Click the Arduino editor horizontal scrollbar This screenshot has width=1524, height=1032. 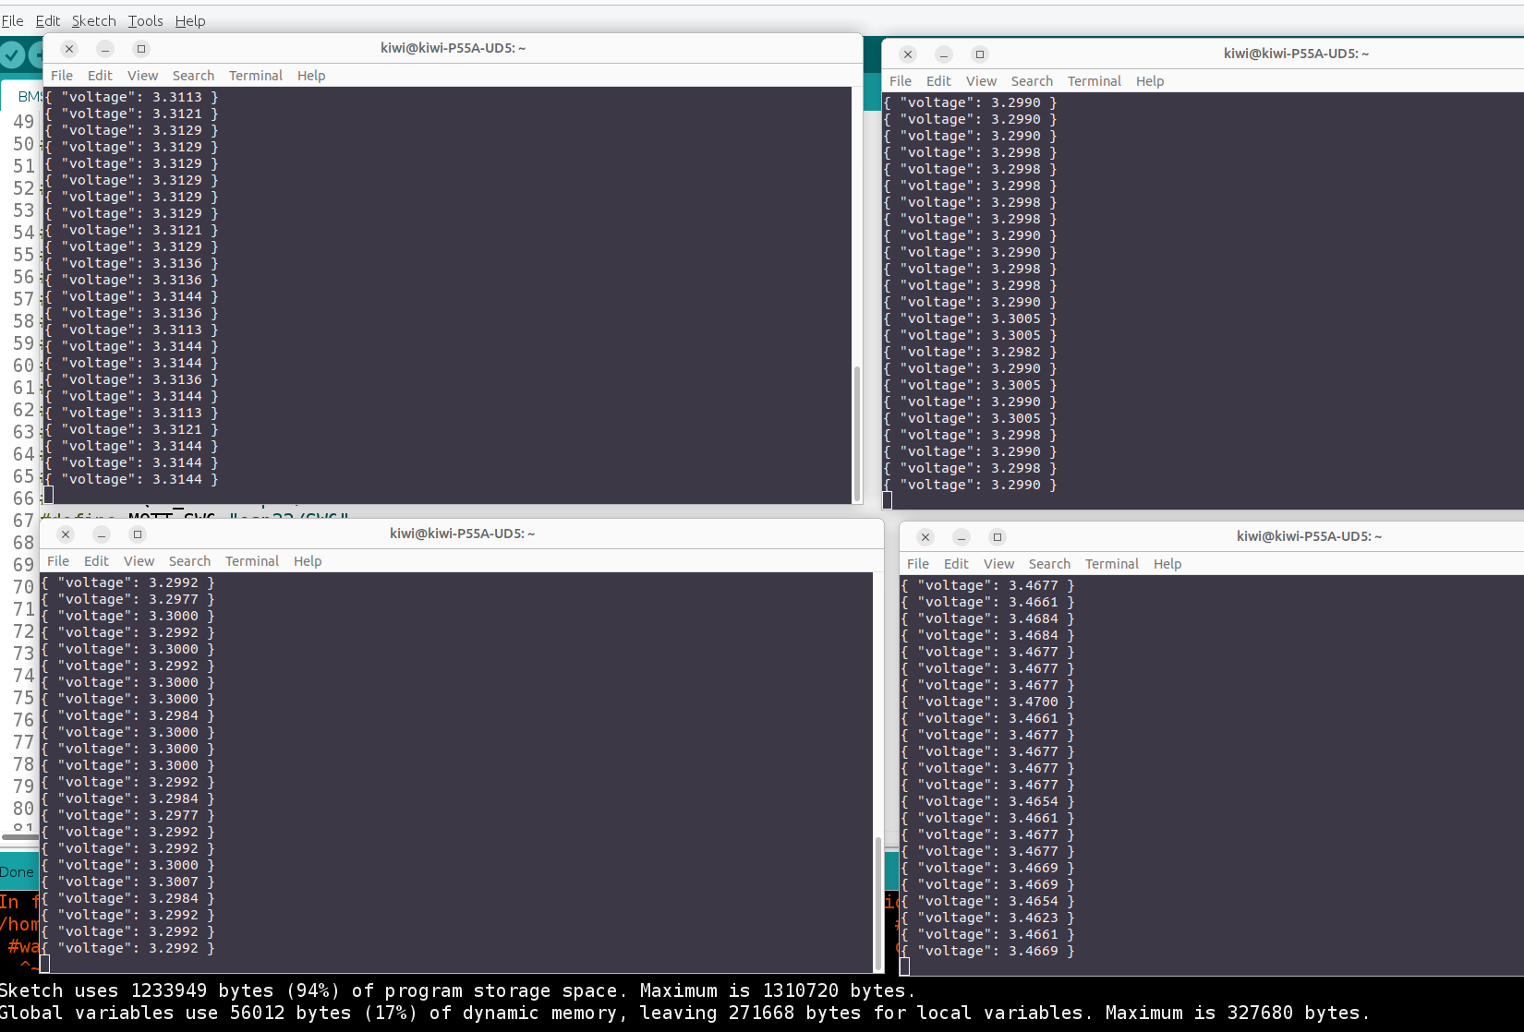tap(20, 837)
